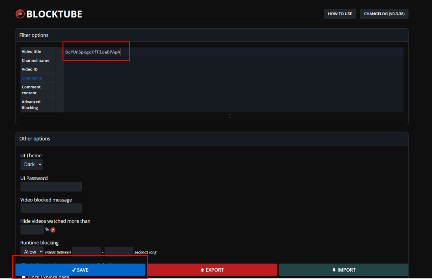Click the BlockTube red logo icon
Screen dimensions: 432x279
click(x=20, y=14)
